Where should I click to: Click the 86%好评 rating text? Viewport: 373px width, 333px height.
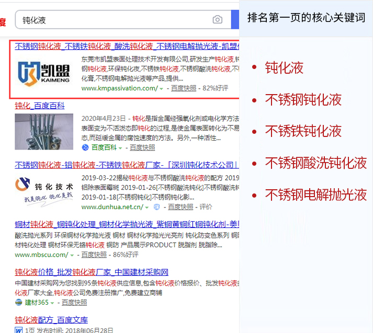pyautogui.click(x=126, y=255)
